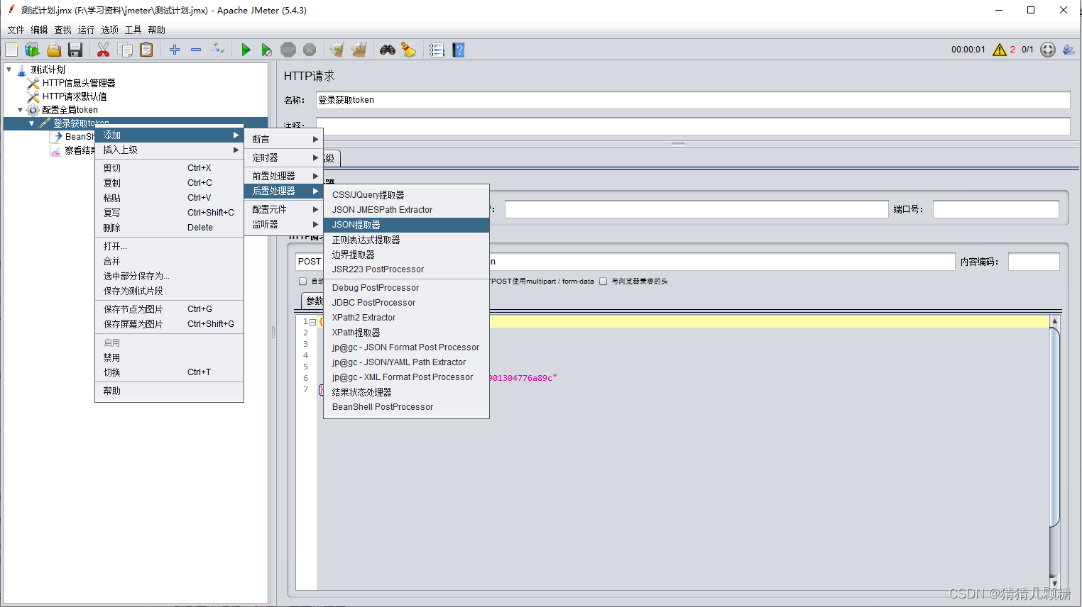
Task: Choose 边界提取器 from the list
Action: point(406,255)
